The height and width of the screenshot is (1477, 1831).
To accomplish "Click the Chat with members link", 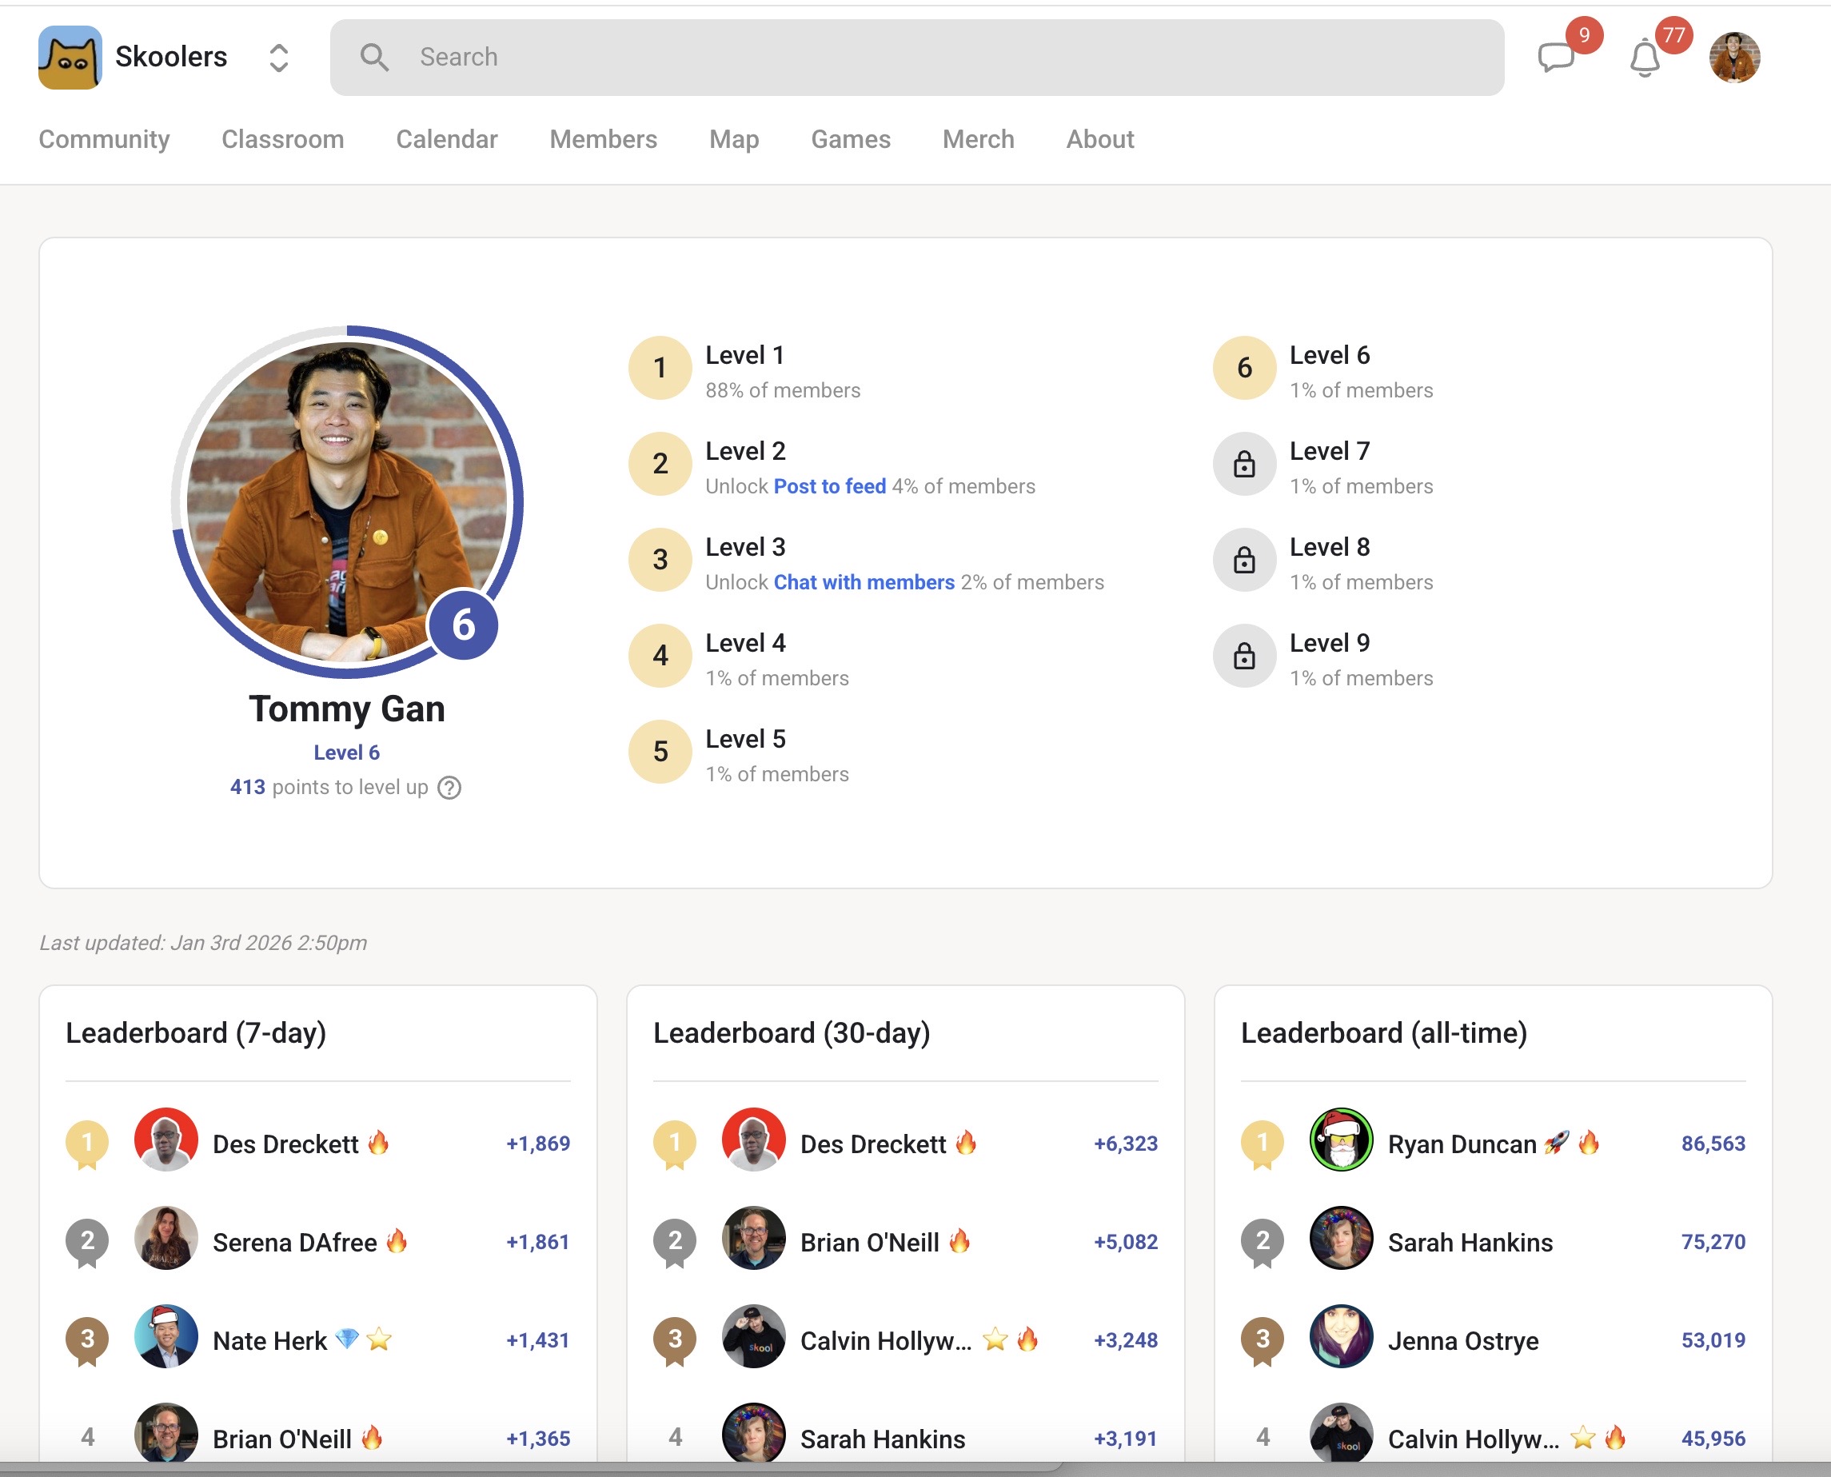I will coord(864,582).
